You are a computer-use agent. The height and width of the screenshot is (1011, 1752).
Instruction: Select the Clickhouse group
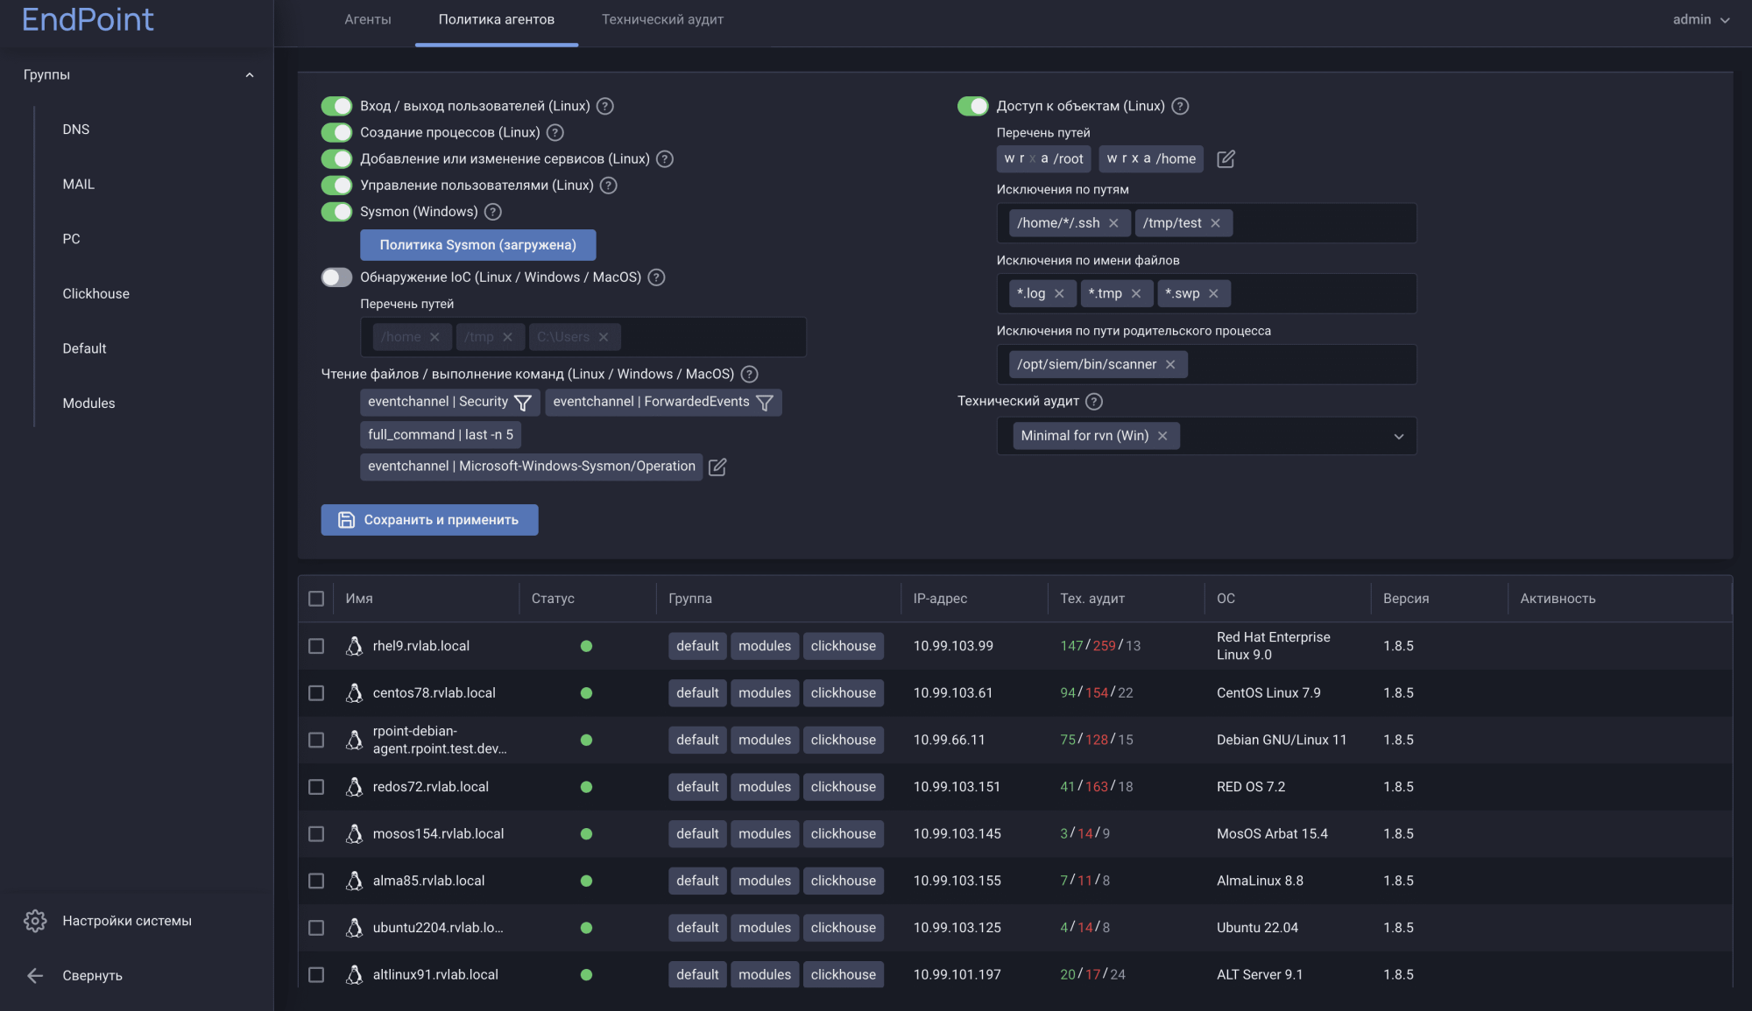coord(96,294)
